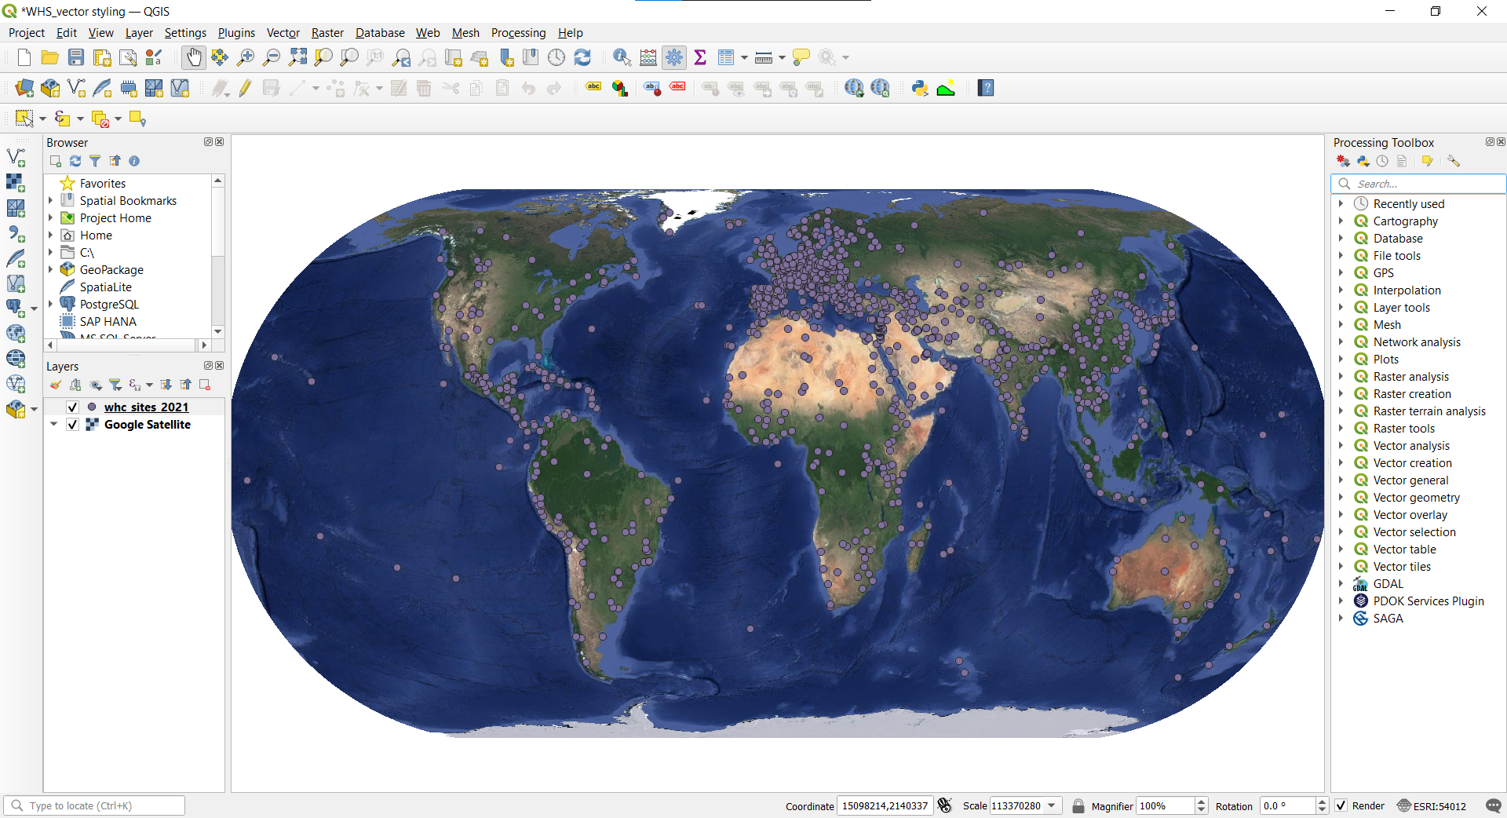The width and height of the screenshot is (1507, 818).
Task: Select the SAP HANA browser item
Action: [x=108, y=322]
